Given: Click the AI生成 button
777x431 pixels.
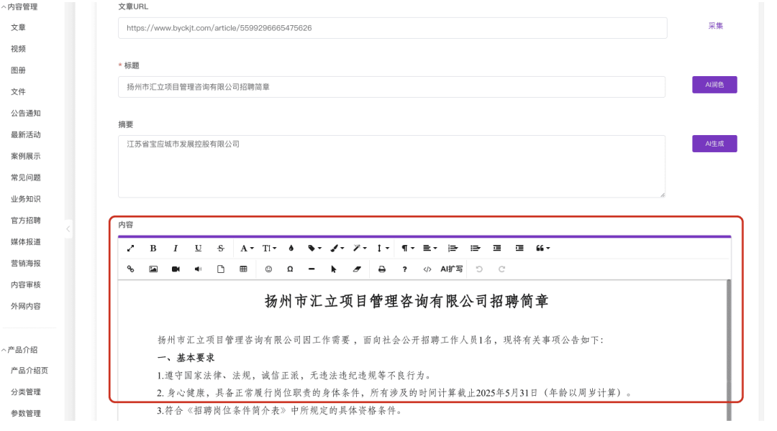Looking at the screenshot, I should [714, 144].
